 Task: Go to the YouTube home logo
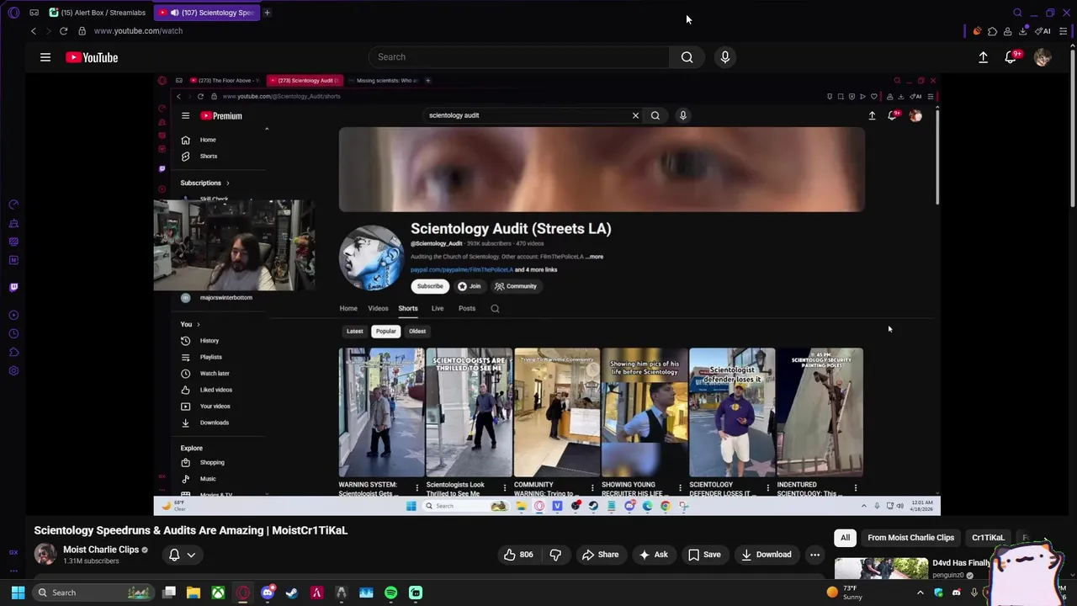92,57
